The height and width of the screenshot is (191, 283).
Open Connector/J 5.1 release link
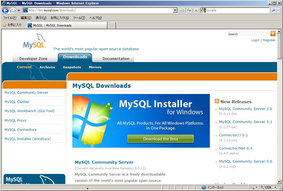[233, 135]
